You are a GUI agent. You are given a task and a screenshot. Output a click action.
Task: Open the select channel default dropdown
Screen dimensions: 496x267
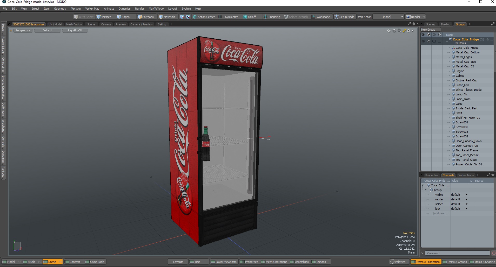pyautogui.click(x=459, y=204)
